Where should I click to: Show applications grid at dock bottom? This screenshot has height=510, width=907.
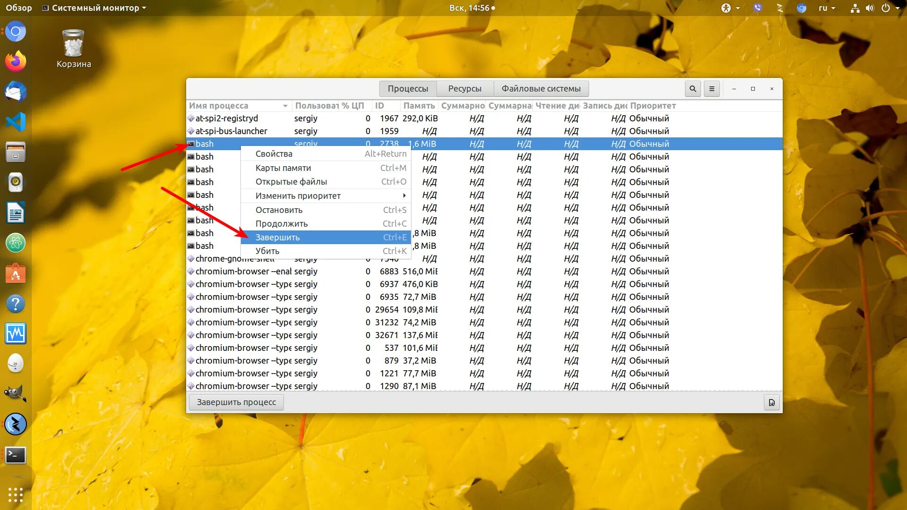[x=16, y=494]
